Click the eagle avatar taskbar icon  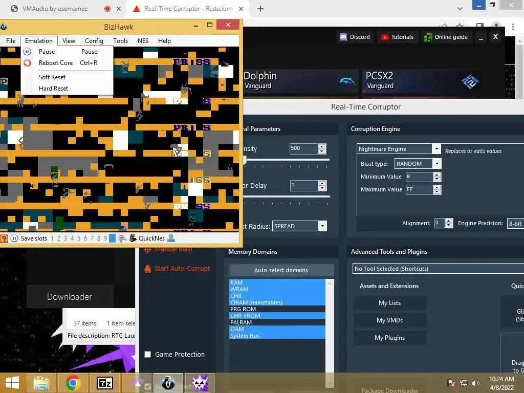(168, 383)
